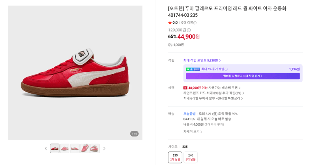Expand the 배송비 쿠폰 benefit chevron
Screen dimensions: 317x165
tap(240, 88)
